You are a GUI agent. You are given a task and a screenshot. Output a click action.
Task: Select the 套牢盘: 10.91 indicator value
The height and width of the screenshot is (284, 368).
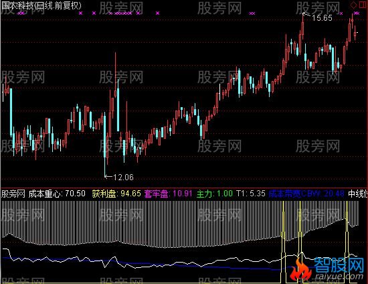tap(168, 194)
